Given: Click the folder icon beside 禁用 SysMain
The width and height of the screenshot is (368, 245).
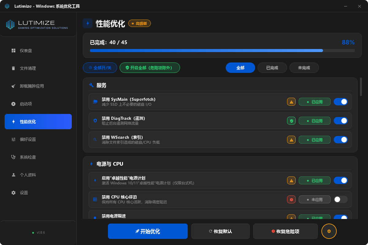Looking at the screenshot, I should tap(95, 102).
